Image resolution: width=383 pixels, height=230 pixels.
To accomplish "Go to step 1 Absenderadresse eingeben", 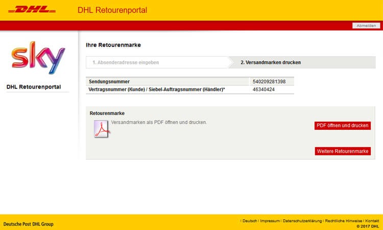I will [x=126, y=62].
